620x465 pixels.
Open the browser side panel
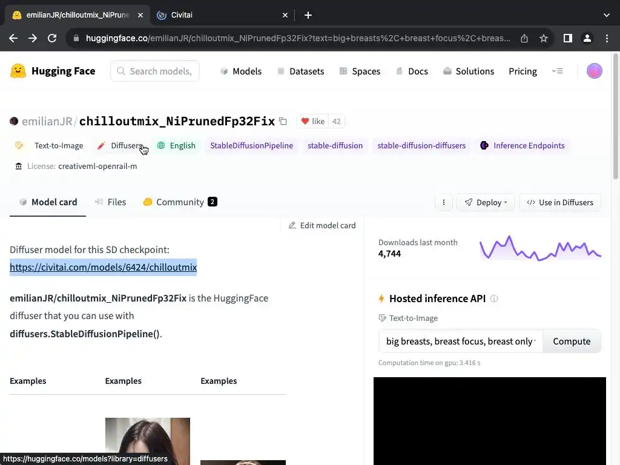(x=568, y=38)
